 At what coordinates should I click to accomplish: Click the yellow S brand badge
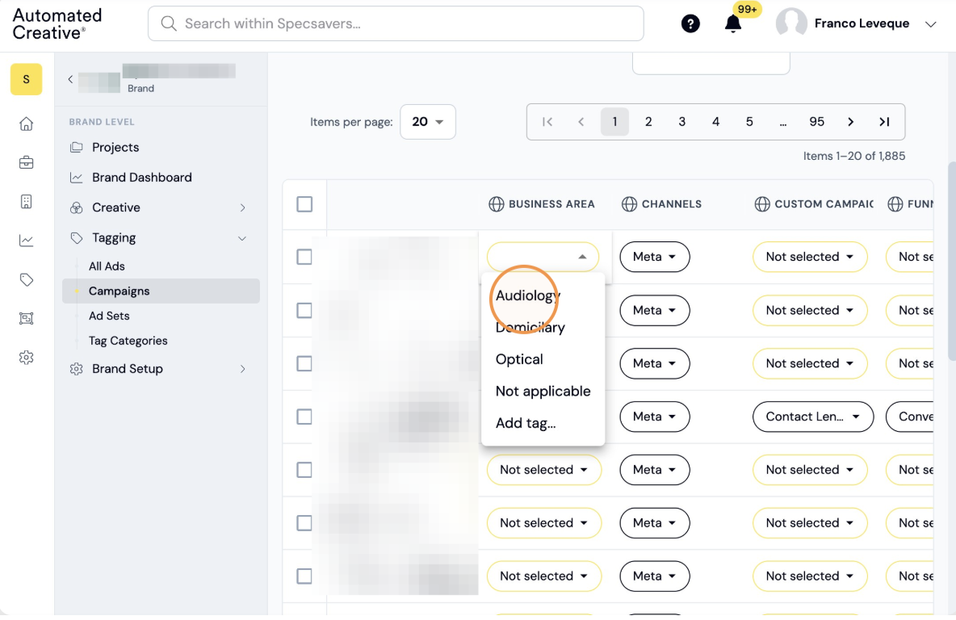tap(26, 79)
